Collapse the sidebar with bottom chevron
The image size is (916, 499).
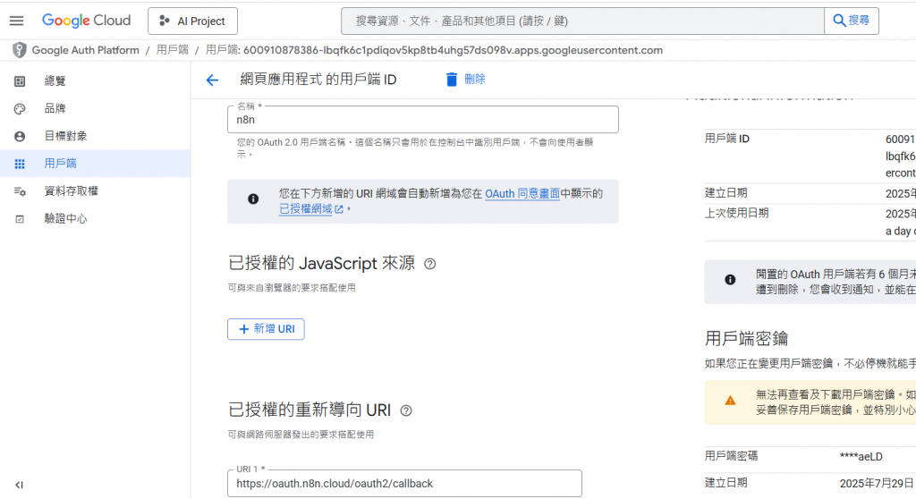tap(20, 485)
